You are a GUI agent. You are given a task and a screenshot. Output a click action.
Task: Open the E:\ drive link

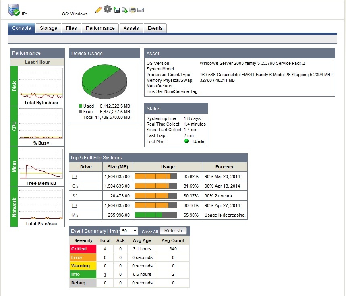point(75,205)
